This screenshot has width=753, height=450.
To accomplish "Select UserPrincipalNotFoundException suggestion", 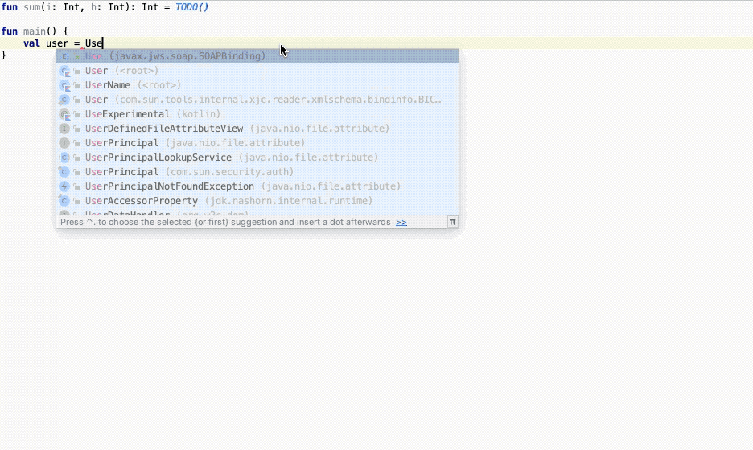I will click(257, 186).
